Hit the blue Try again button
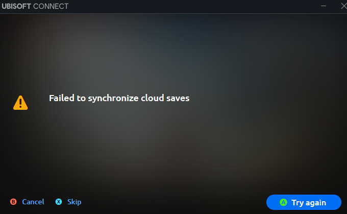Viewport: 347px width, 214px height. 304,202
